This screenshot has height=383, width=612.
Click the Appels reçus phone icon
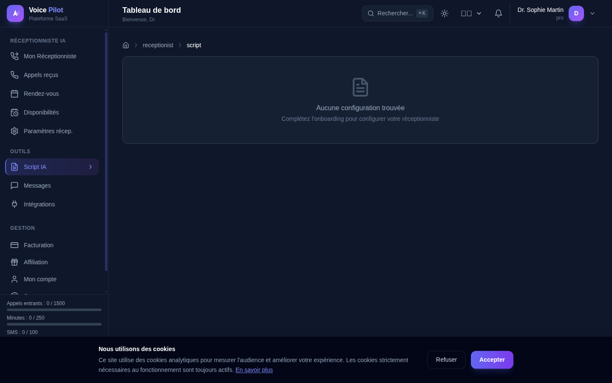pos(14,75)
